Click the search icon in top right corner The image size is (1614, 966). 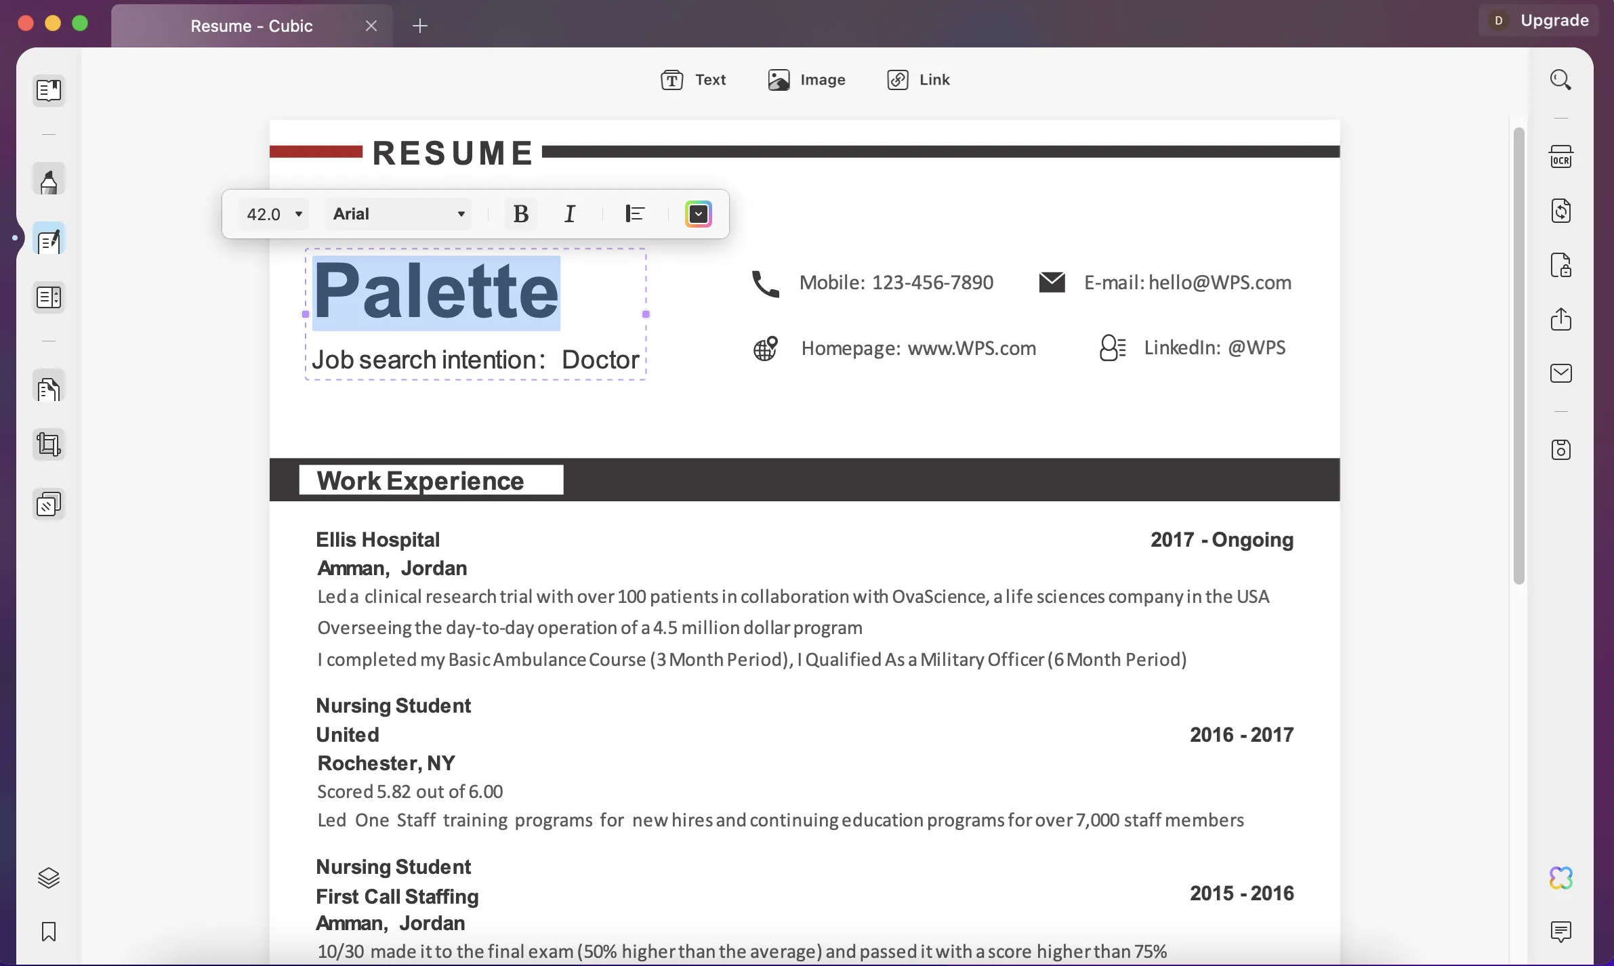point(1561,79)
